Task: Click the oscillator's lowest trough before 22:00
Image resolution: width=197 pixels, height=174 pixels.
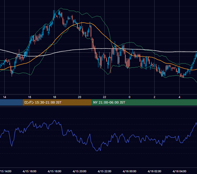Action: point(97,151)
